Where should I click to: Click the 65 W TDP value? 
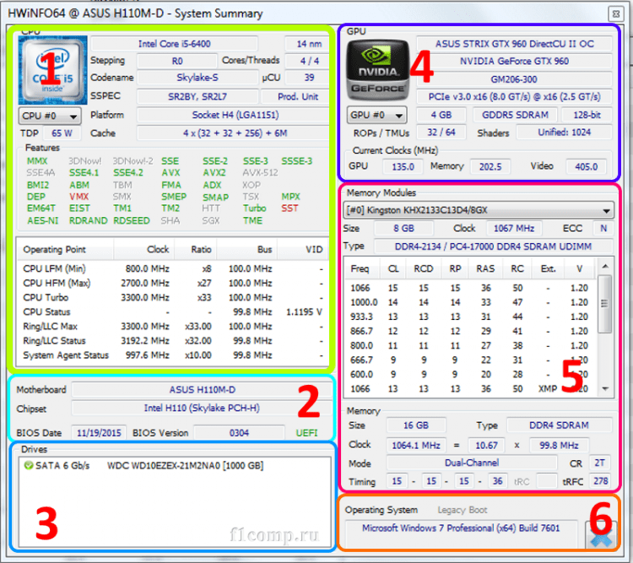[62, 133]
